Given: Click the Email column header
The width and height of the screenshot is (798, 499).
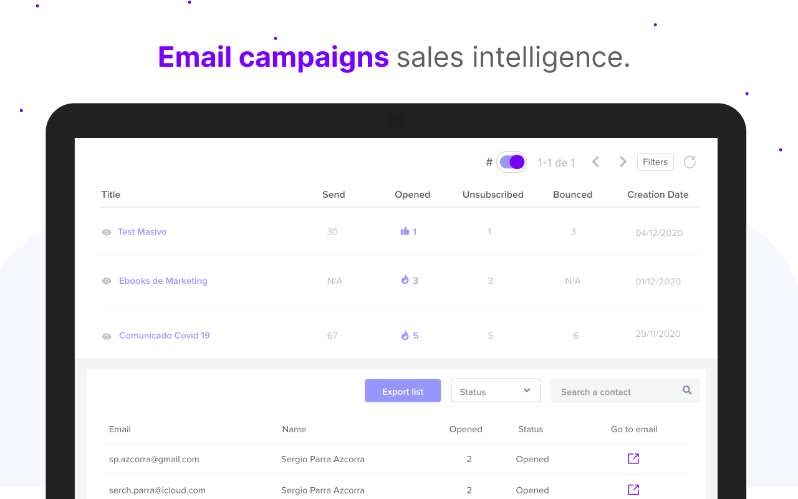Looking at the screenshot, I should (x=120, y=429).
